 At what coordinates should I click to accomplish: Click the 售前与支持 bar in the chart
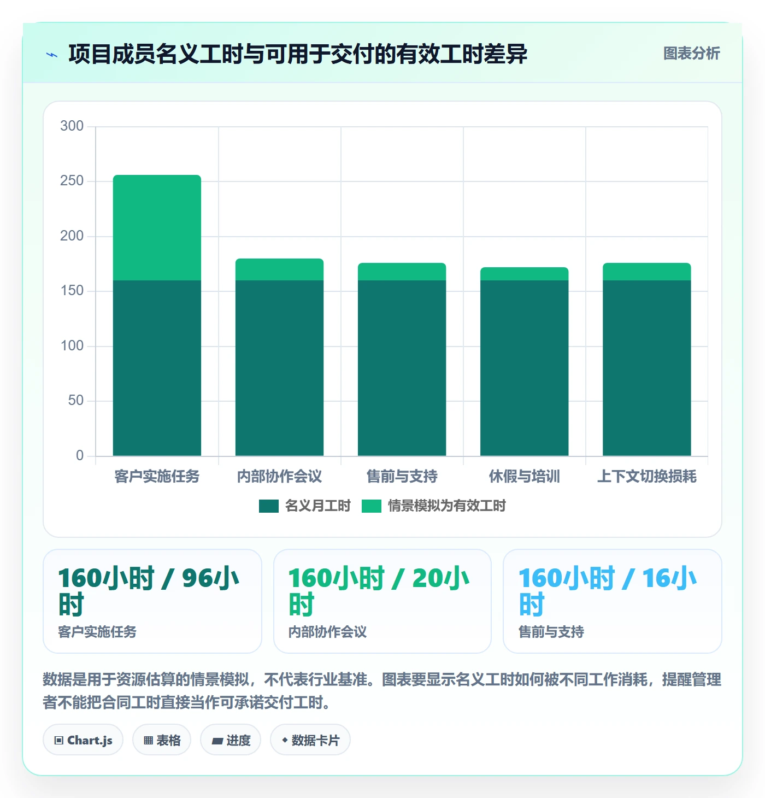pos(402,359)
